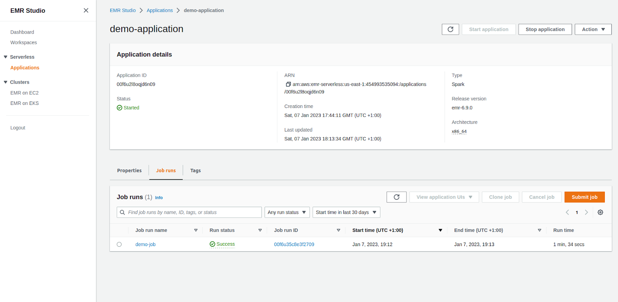Select the demo-job row radio button
Image resolution: width=618 pixels, height=302 pixels.
point(119,244)
